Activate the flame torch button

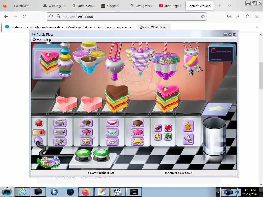(188, 126)
